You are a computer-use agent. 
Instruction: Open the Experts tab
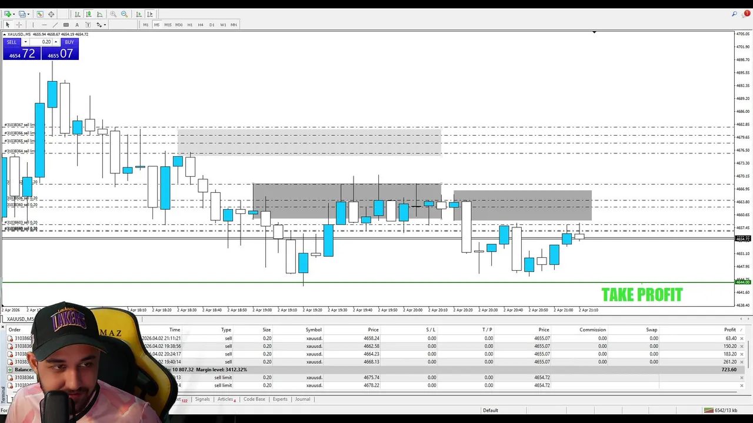coord(280,399)
